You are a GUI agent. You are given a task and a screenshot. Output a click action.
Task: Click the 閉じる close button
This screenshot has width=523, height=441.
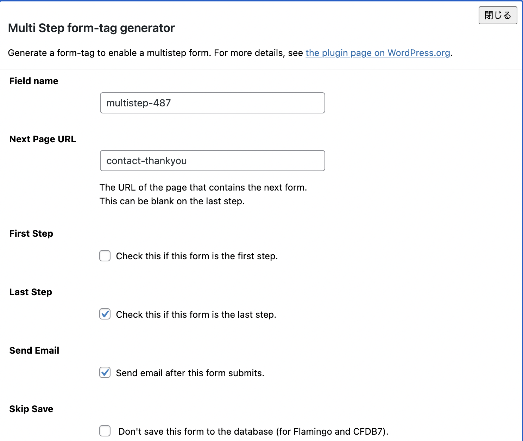[497, 15]
